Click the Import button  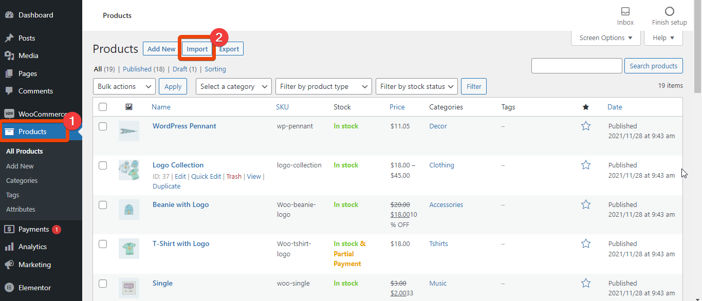point(197,49)
